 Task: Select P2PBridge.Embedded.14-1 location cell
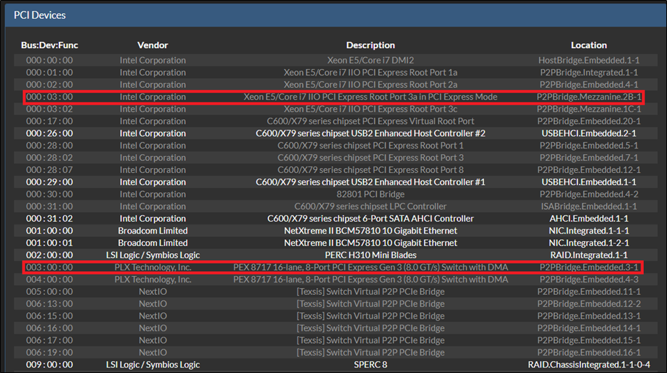pyautogui.click(x=589, y=328)
